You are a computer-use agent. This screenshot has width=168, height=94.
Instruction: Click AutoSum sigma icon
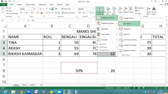click(x=136, y=8)
